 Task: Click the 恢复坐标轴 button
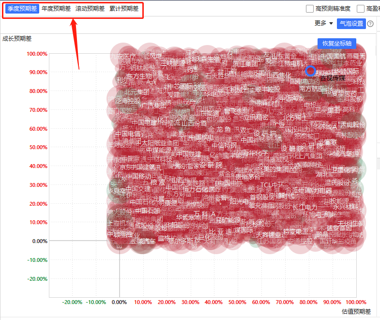click(x=337, y=44)
